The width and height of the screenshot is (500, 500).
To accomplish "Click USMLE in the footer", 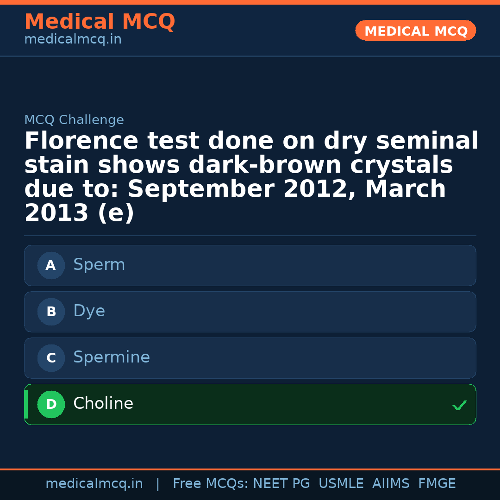I will click(341, 484).
